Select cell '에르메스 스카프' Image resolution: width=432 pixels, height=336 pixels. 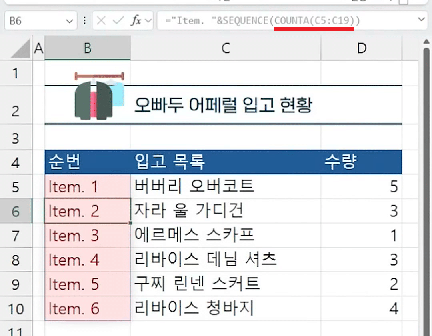pyautogui.click(x=226, y=236)
